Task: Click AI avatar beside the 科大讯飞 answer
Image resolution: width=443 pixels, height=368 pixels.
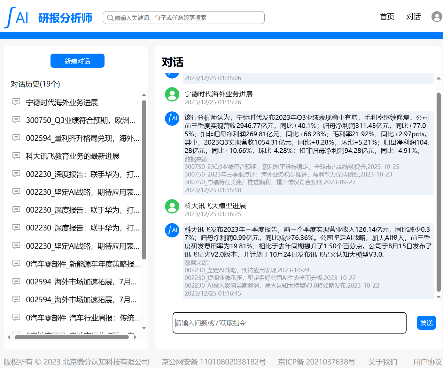Action: tap(172, 230)
